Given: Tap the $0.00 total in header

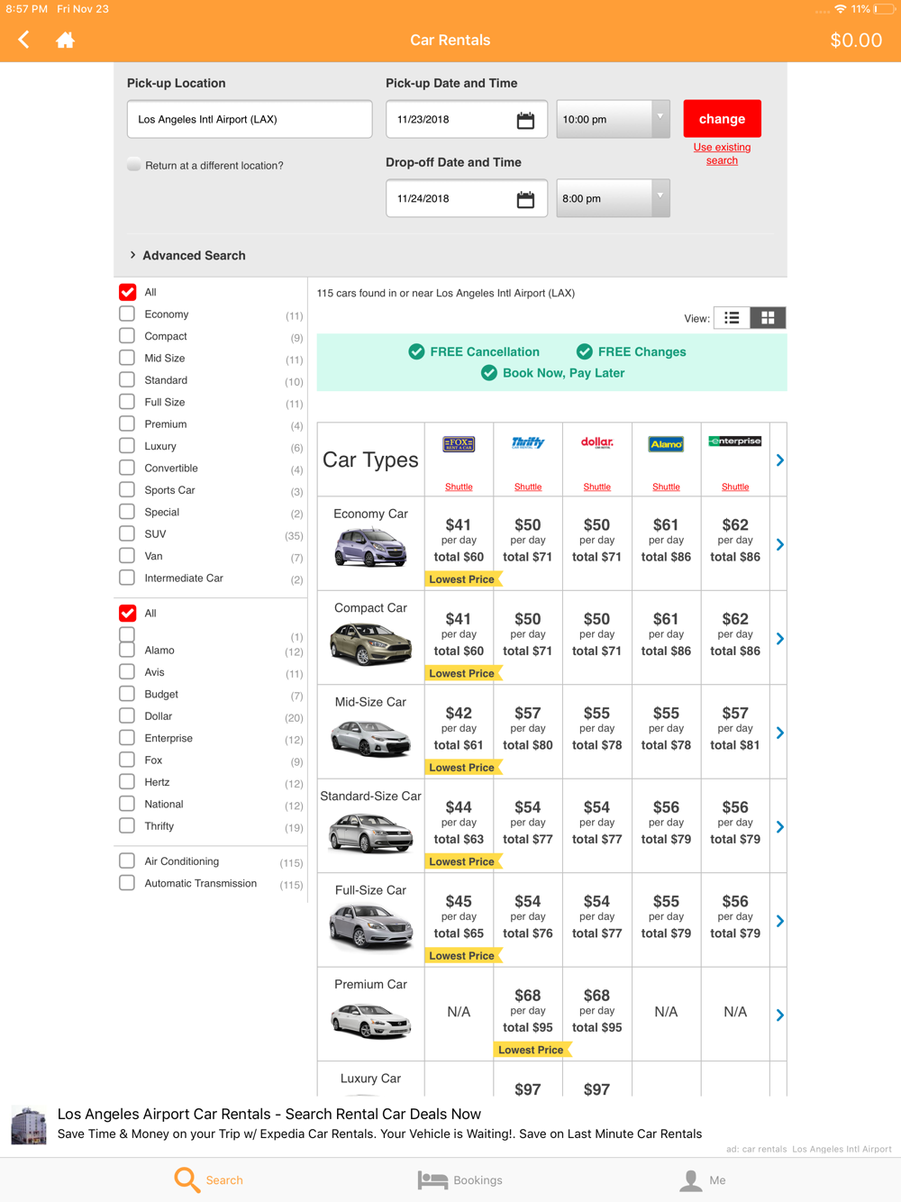Looking at the screenshot, I should [x=856, y=40].
